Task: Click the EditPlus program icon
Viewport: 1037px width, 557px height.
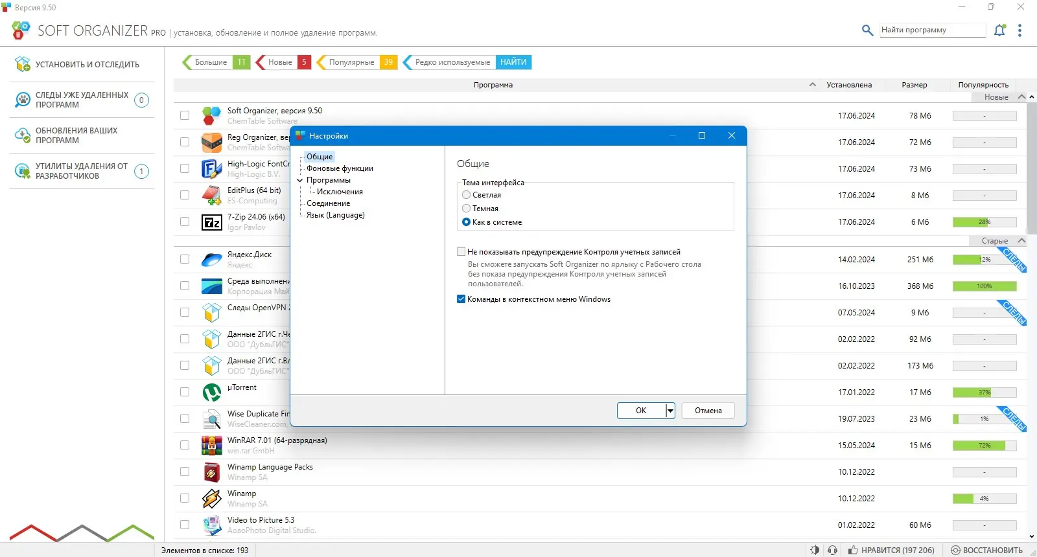Action: click(211, 196)
